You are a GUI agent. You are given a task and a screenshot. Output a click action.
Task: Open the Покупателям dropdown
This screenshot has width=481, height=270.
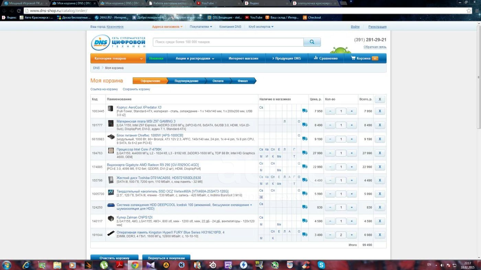pyautogui.click(x=201, y=26)
